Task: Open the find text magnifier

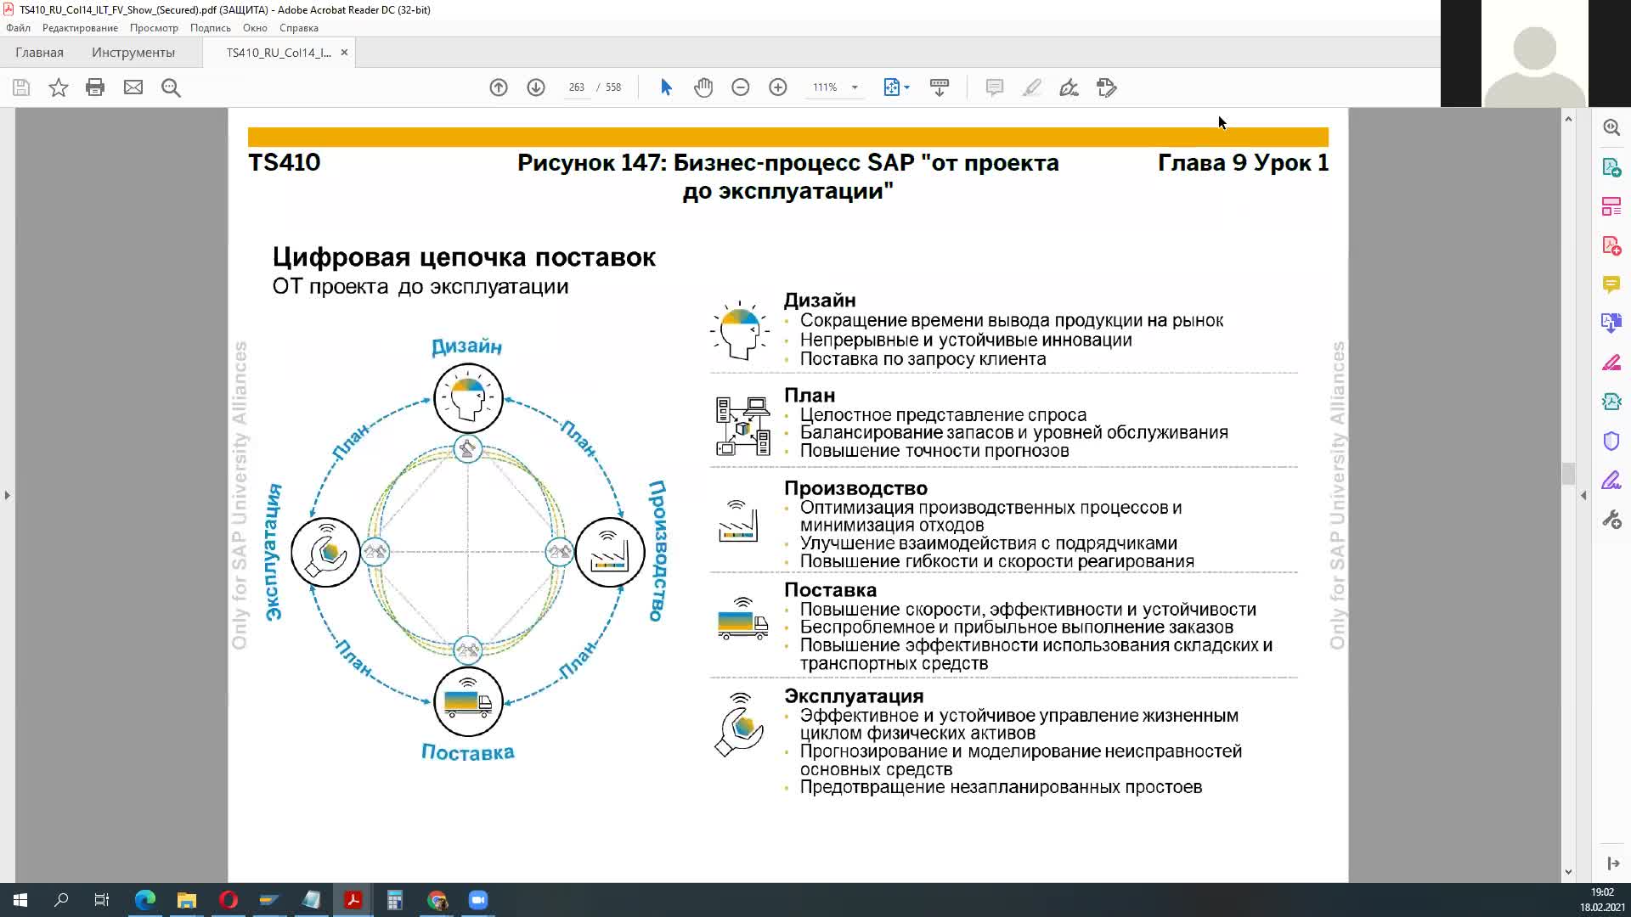Action: point(171,87)
